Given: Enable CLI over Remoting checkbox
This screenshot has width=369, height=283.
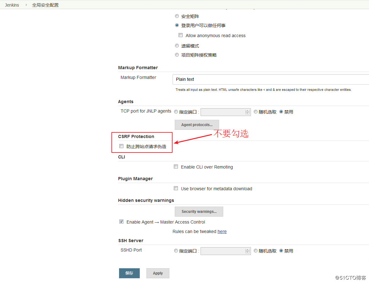Looking at the screenshot, I should tap(176, 167).
